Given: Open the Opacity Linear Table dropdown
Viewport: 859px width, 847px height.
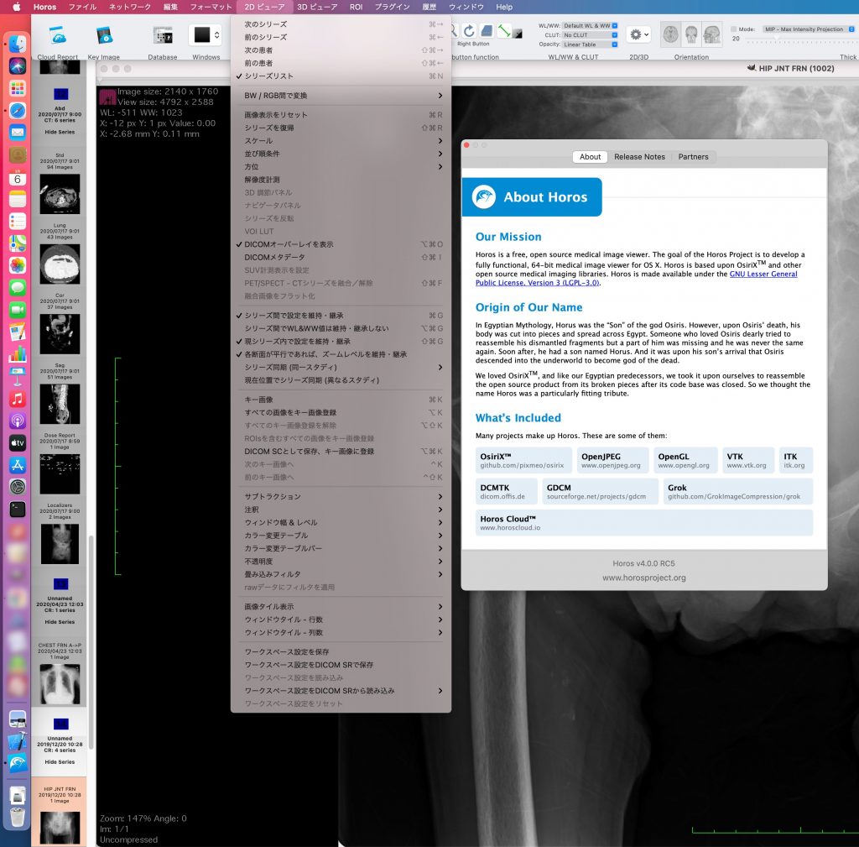Looking at the screenshot, I should point(590,44).
